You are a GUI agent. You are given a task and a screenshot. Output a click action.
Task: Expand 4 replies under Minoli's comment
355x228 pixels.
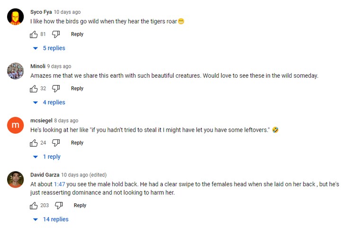point(49,102)
